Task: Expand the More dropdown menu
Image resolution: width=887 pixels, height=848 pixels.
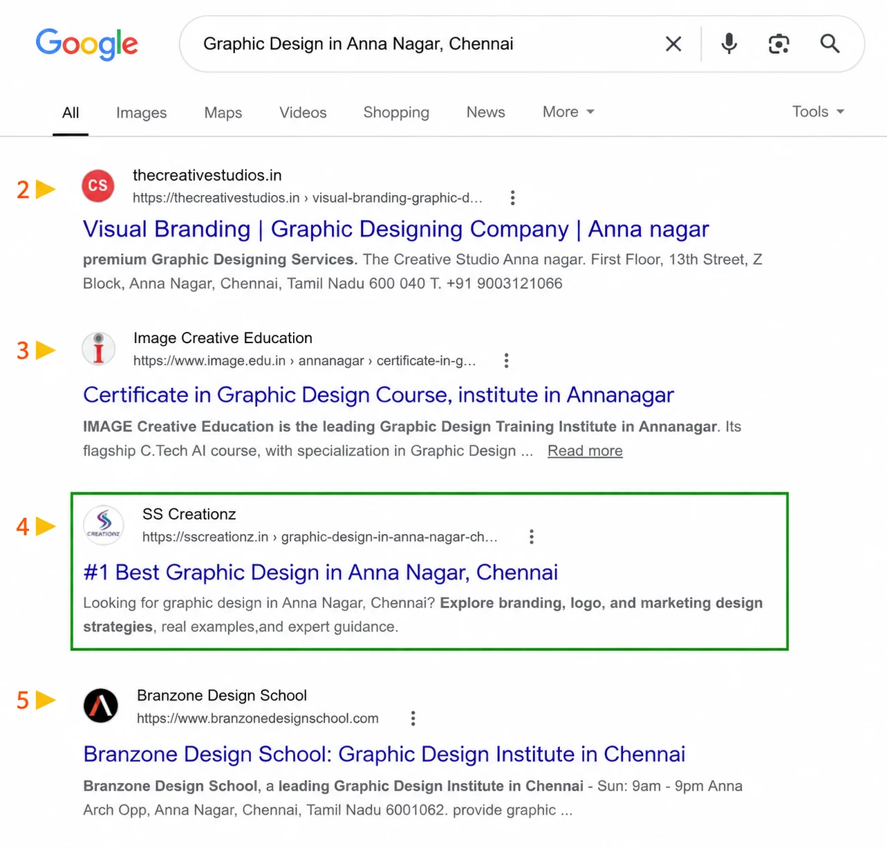Action: click(x=568, y=112)
